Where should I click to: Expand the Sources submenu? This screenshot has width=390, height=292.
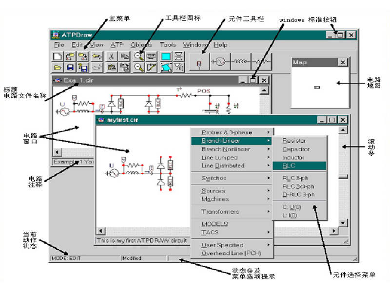232,191
